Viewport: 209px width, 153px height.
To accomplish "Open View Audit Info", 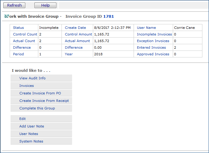I will point(32,78).
